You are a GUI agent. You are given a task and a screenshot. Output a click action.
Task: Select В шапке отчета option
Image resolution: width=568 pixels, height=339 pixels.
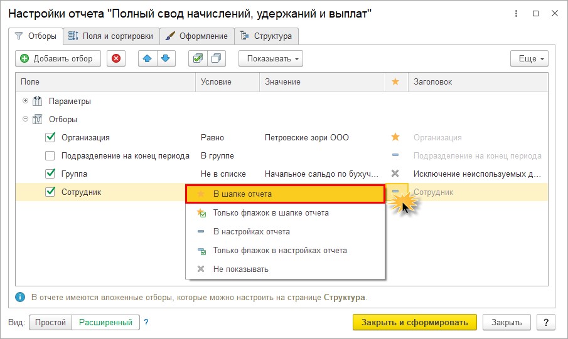coord(285,194)
